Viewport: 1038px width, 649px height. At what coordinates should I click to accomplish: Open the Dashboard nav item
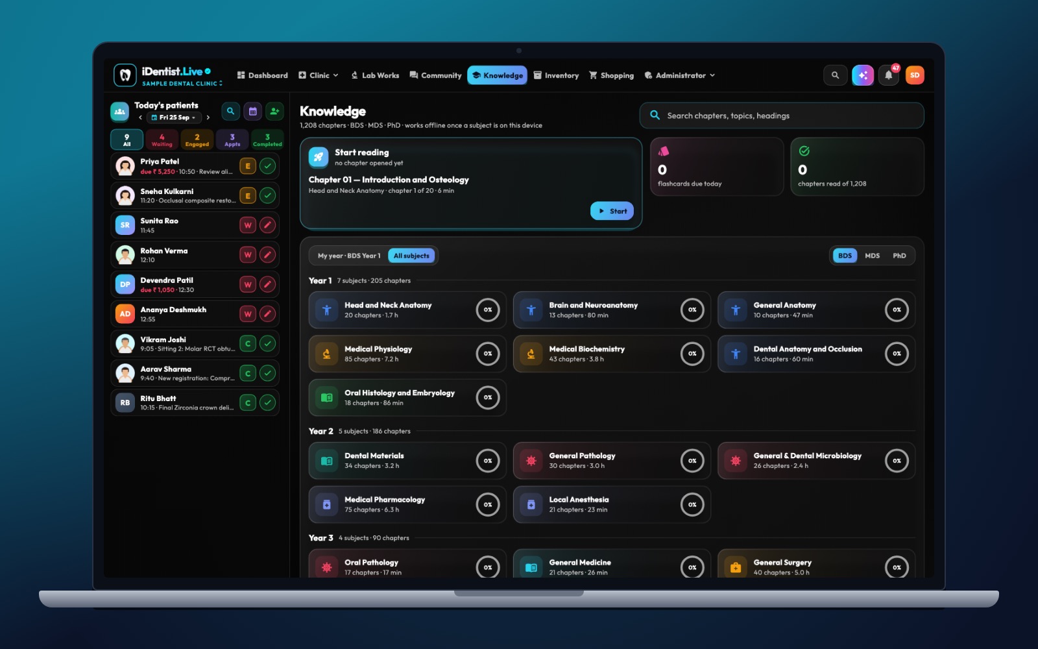click(x=263, y=75)
